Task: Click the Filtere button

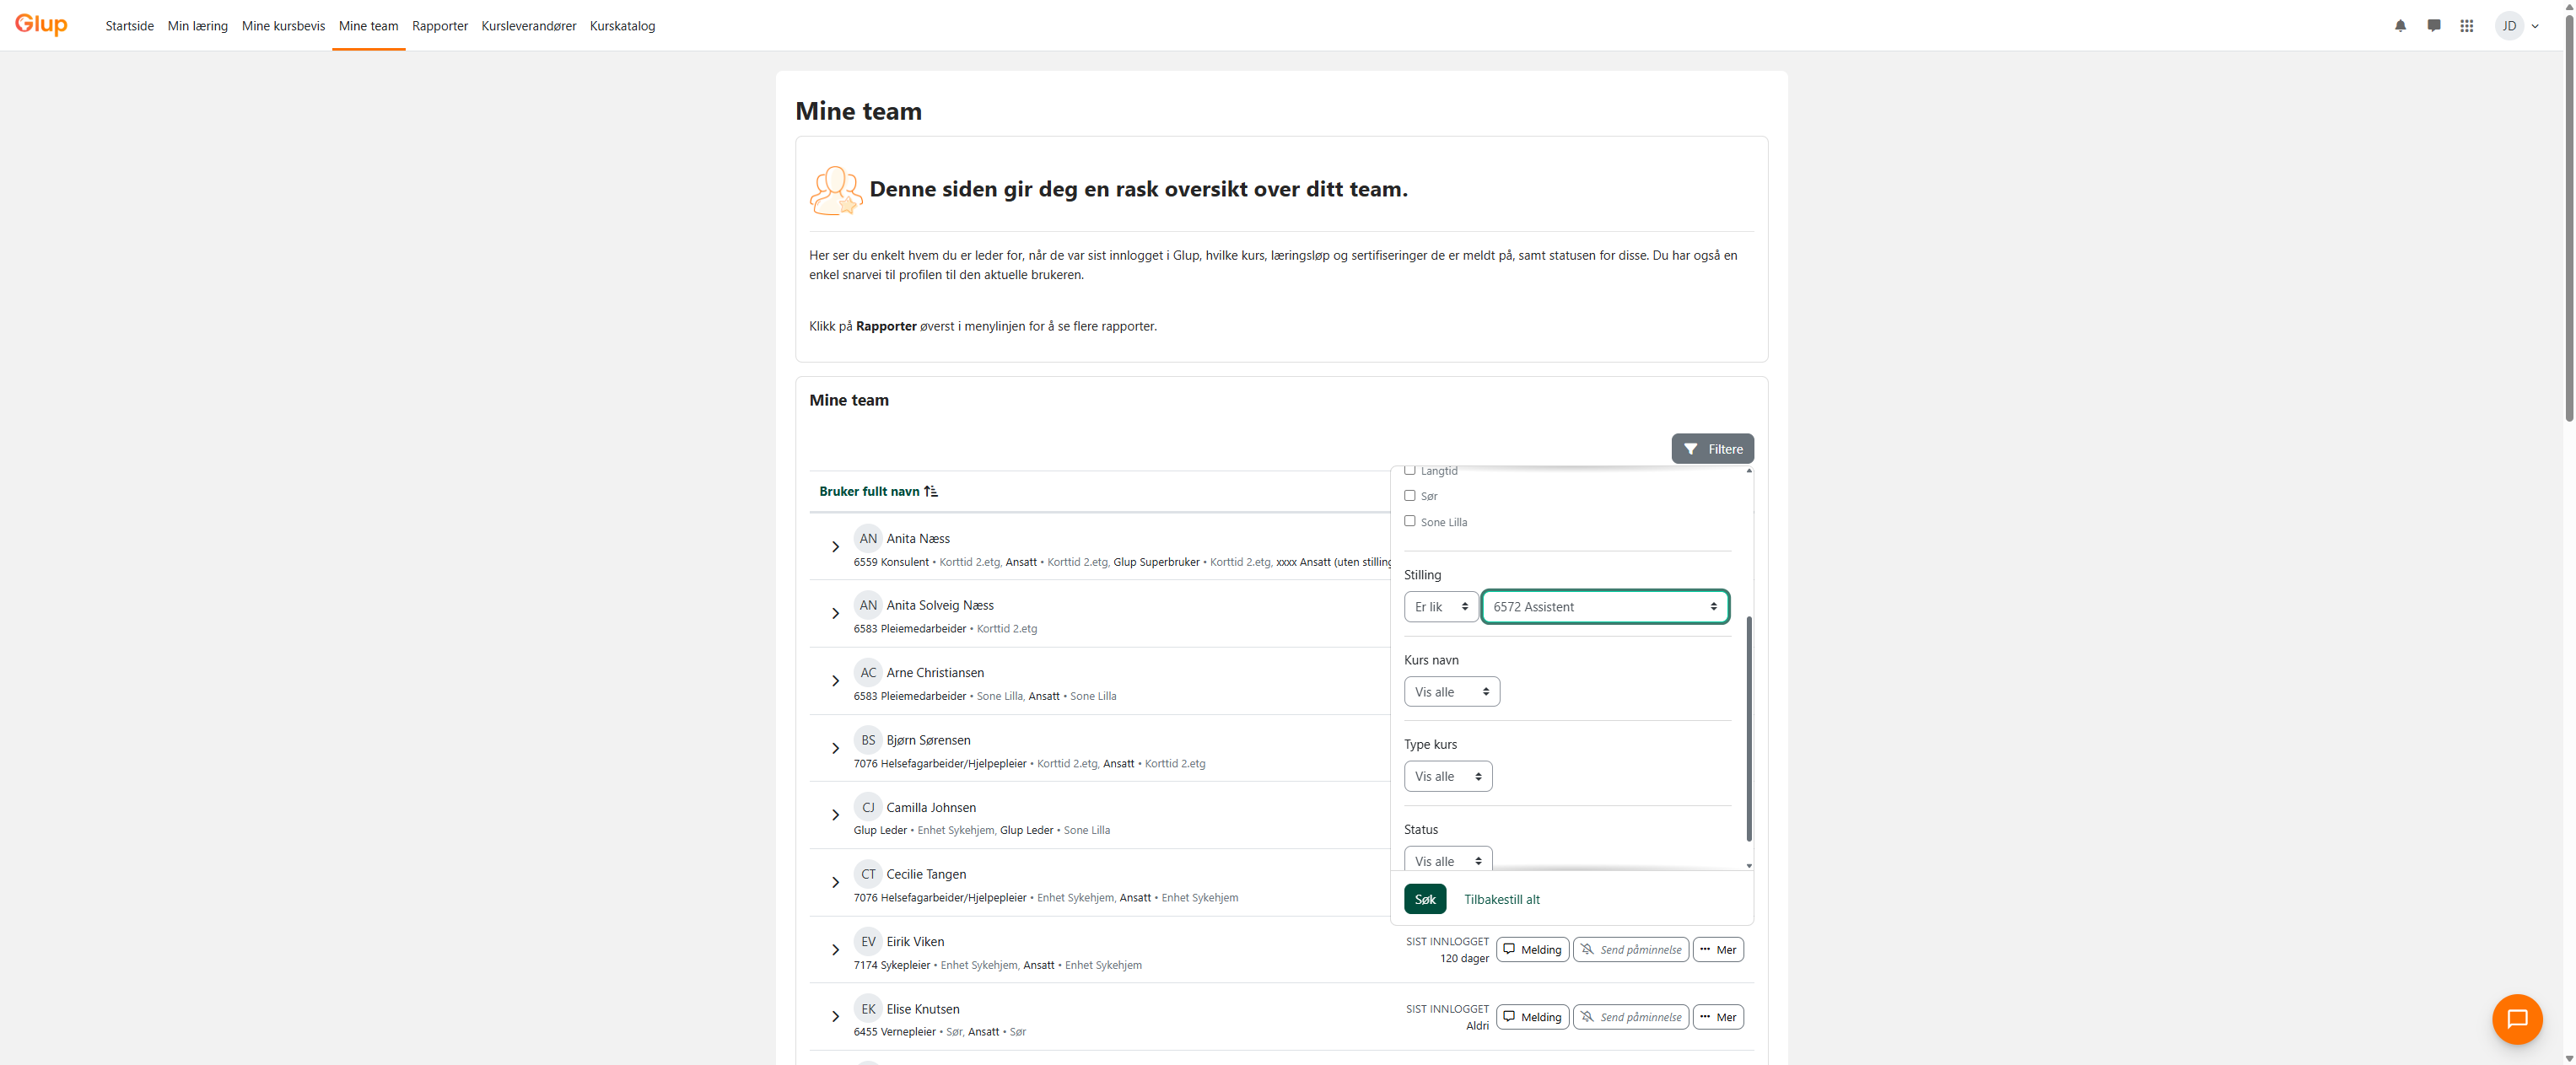Action: [x=1712, y=449]
